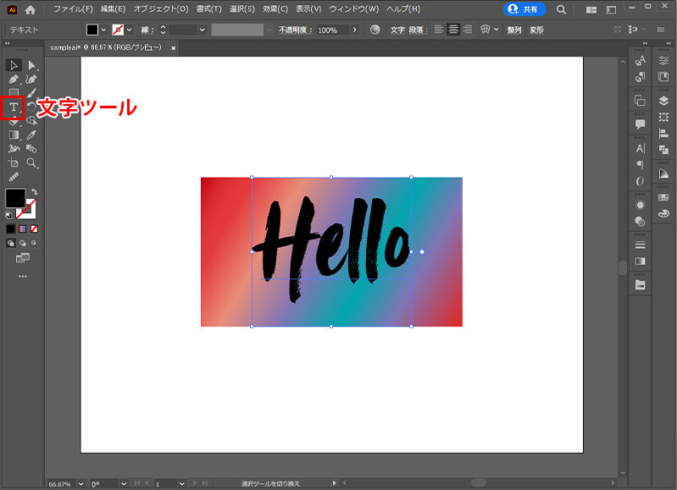Viewport: 677px width, 490px height.
Task: Open the workspace switcher
Action: click(611, 9)
